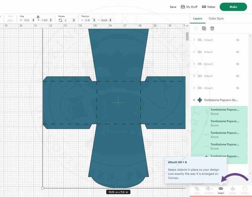
Task: Click the Position X input field
Action: point(89,20)
